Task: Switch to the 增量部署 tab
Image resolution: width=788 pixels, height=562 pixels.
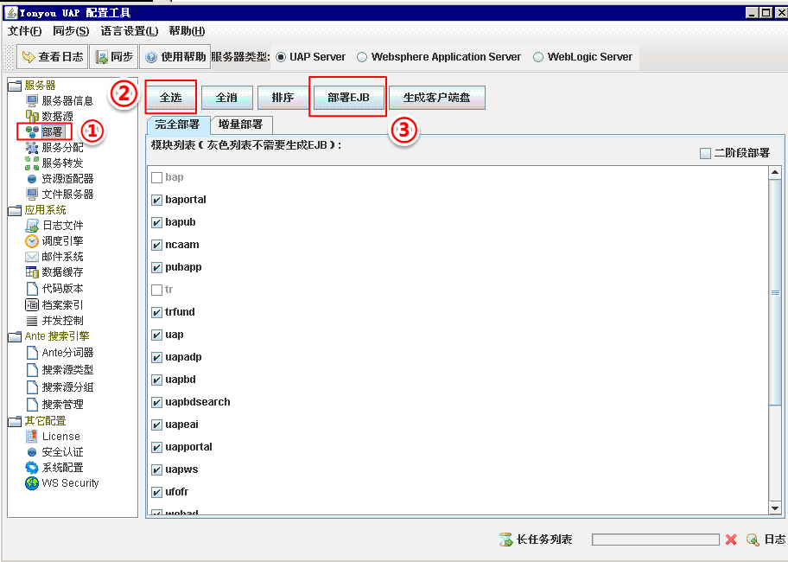Action: (x=241, y=125)
